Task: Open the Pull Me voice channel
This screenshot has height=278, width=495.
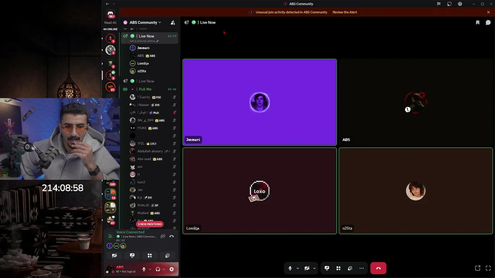Action: [150, 89]
